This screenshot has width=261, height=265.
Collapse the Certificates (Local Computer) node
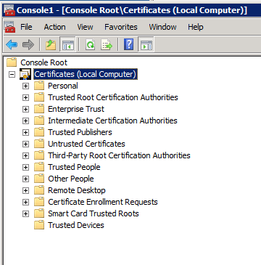(x=12, y=74)
